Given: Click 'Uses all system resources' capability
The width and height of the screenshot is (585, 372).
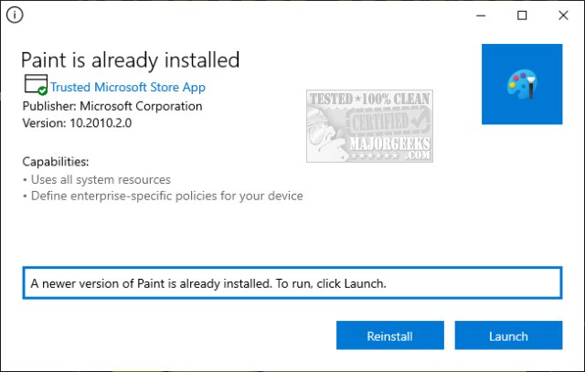Looking at the screenshot, I should 99,179.
